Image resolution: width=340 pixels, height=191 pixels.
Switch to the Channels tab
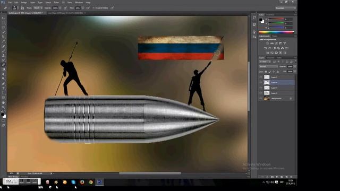pos(270,58)
